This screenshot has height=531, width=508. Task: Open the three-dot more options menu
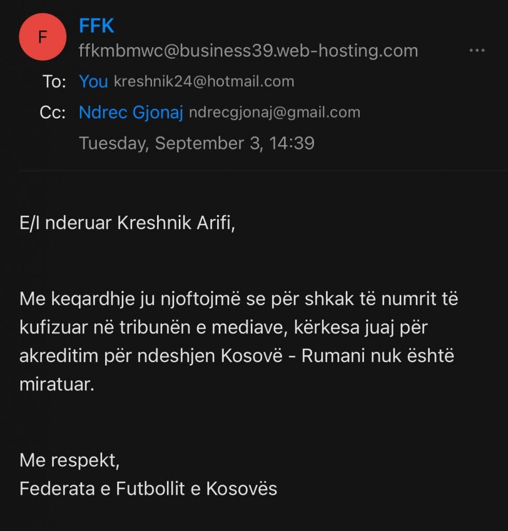click(477, 50)
